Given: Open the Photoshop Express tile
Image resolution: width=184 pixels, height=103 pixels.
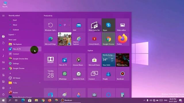Looking at the screenshot, I should (x=122, y=60).
